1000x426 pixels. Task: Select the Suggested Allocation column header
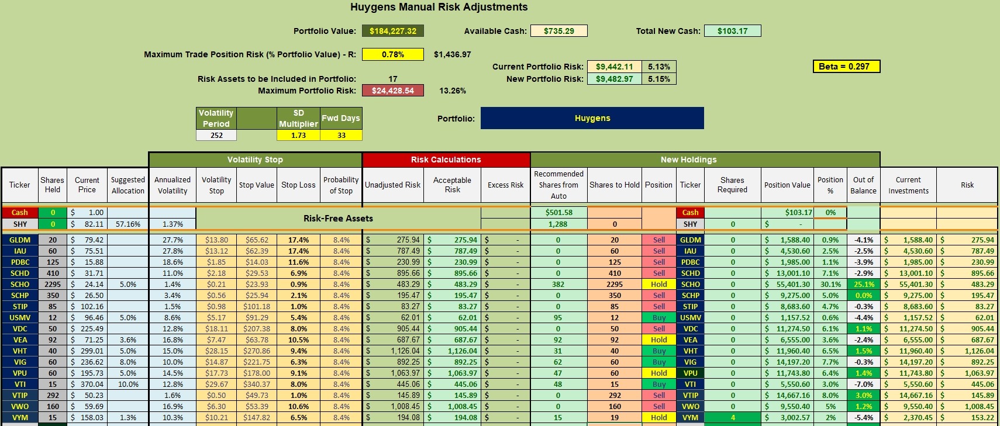coord(127,185)
